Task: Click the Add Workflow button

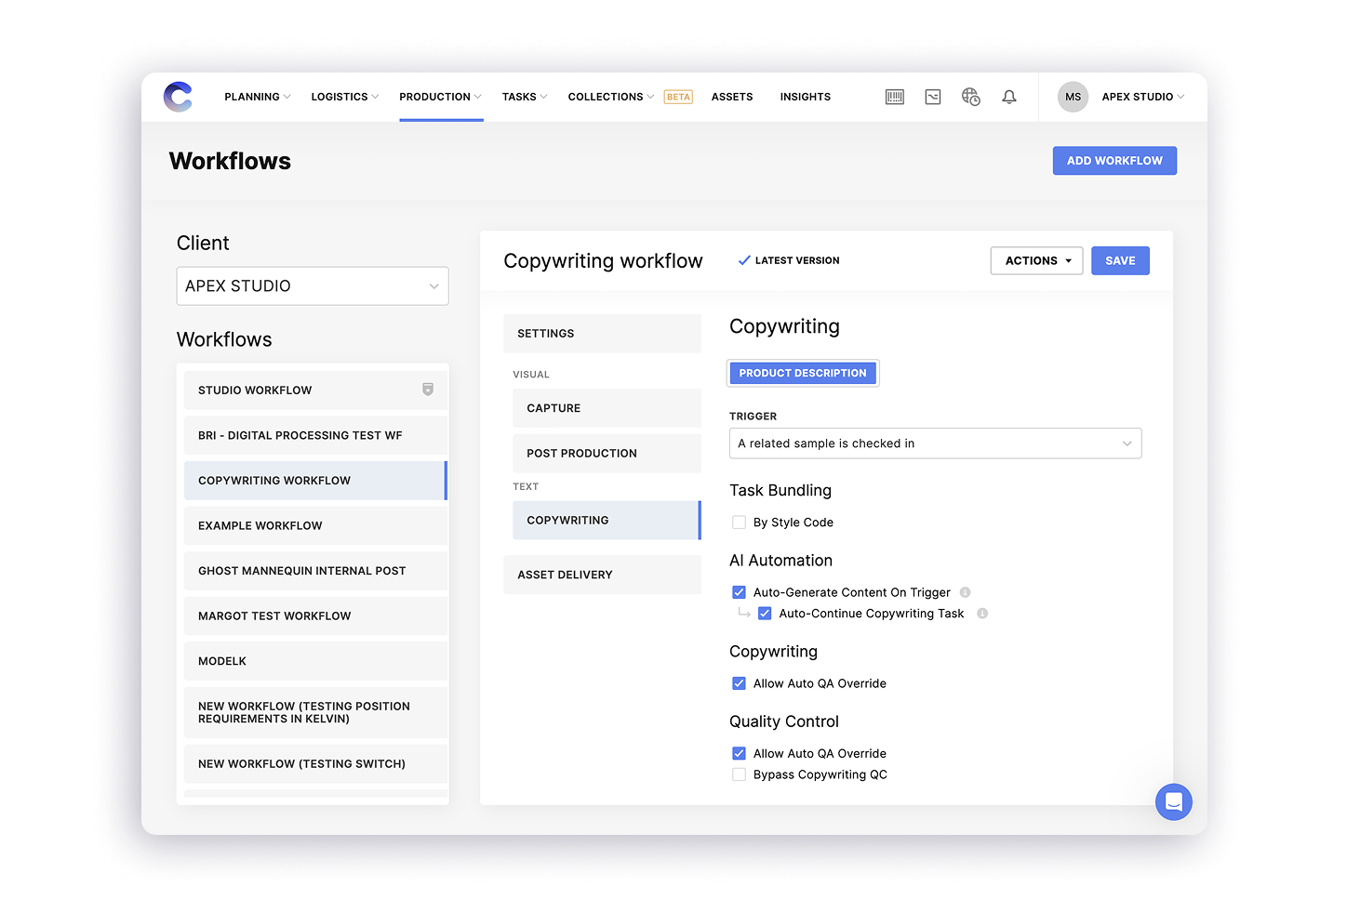Action: [1114, 161]
